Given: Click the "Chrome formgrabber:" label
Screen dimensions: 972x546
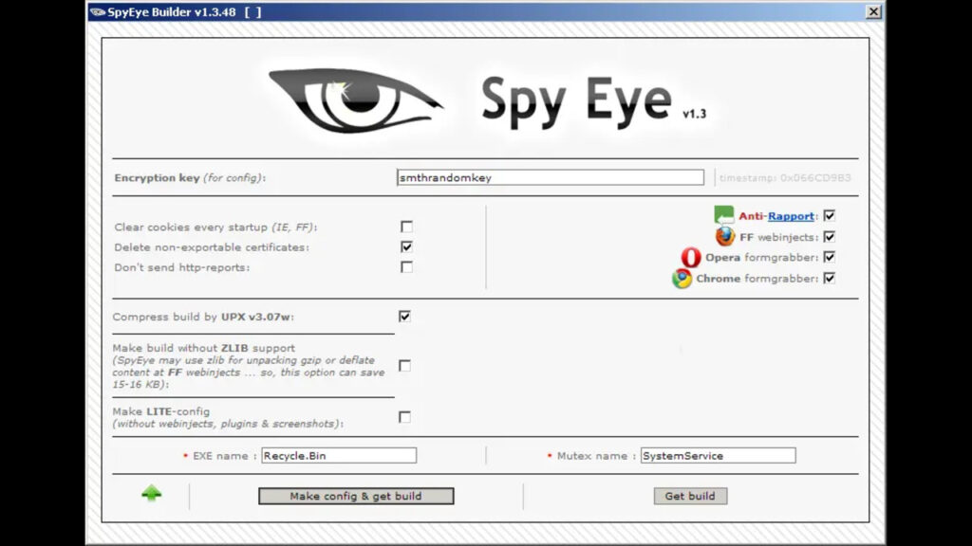Looking at the screenshot, I should (x=757, y=279).
